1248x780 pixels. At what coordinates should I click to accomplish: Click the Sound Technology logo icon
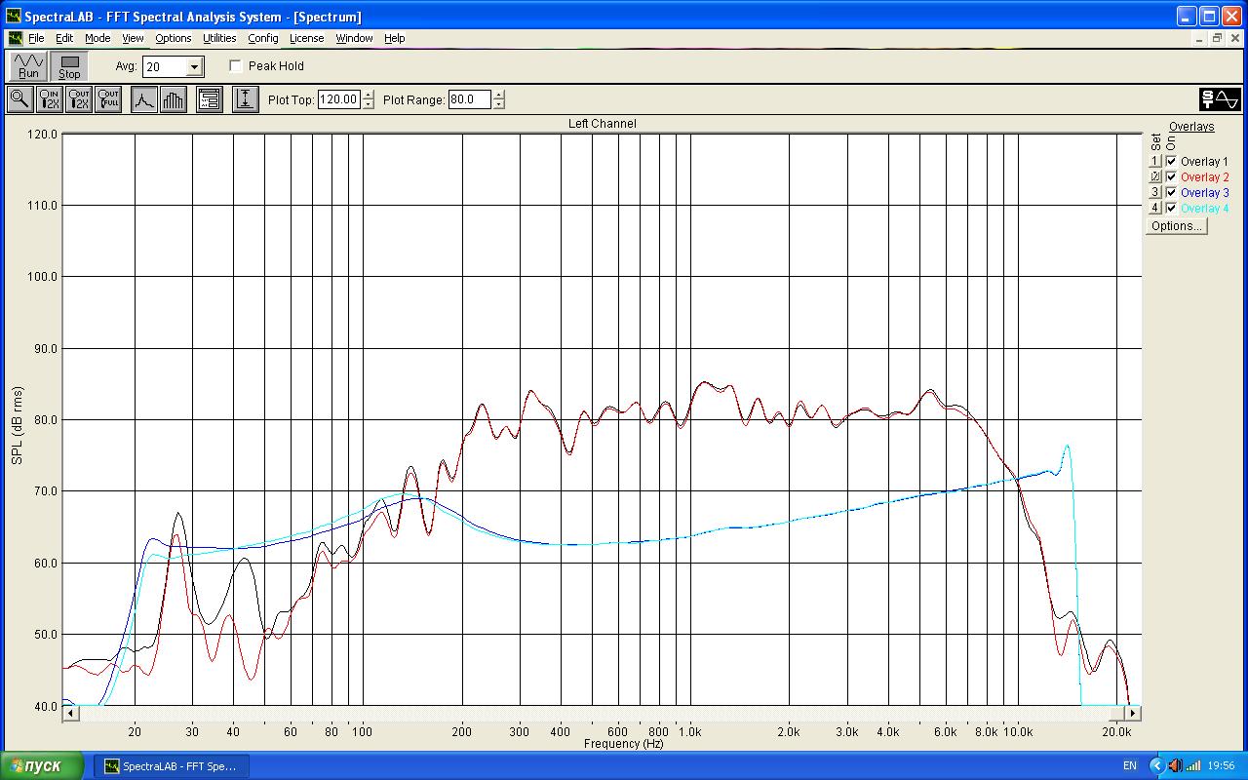[1219, 99]
